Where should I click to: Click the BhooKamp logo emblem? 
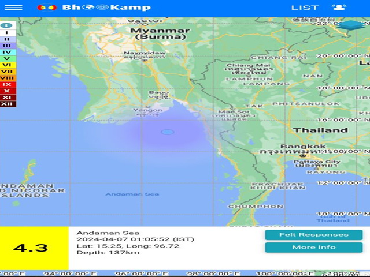(47, 8)
